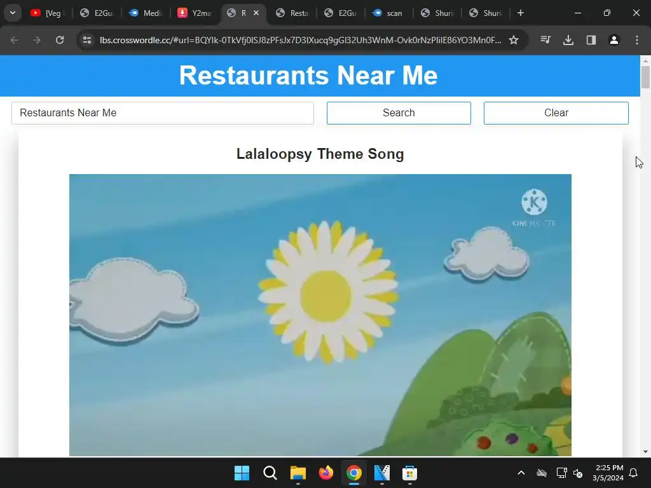Viewport: 651px width, 488px height.
Task: Show hidden system tray icons
Action: coord(521,473)
